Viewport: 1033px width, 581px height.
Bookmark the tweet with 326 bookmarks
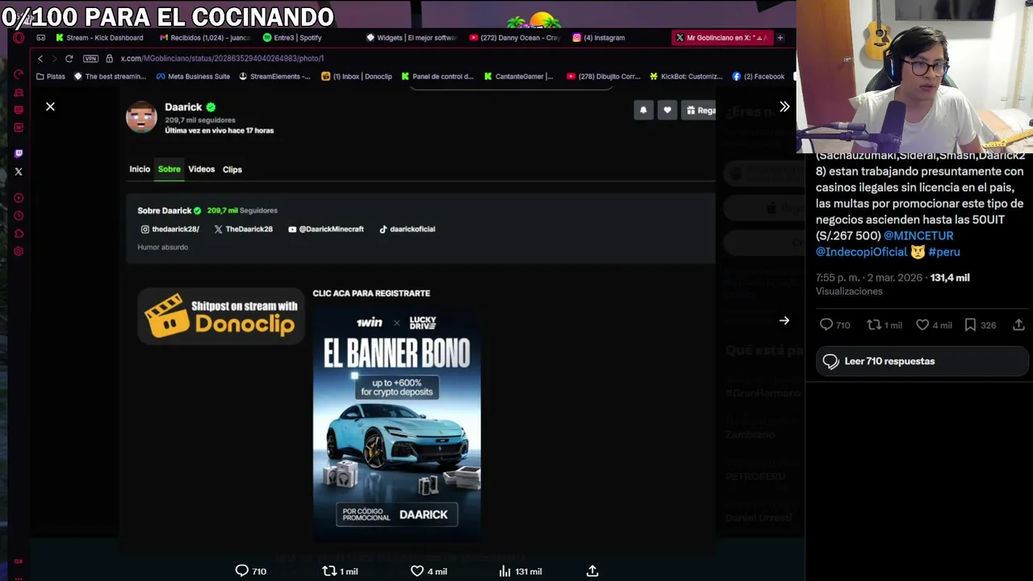click(970, 324)
